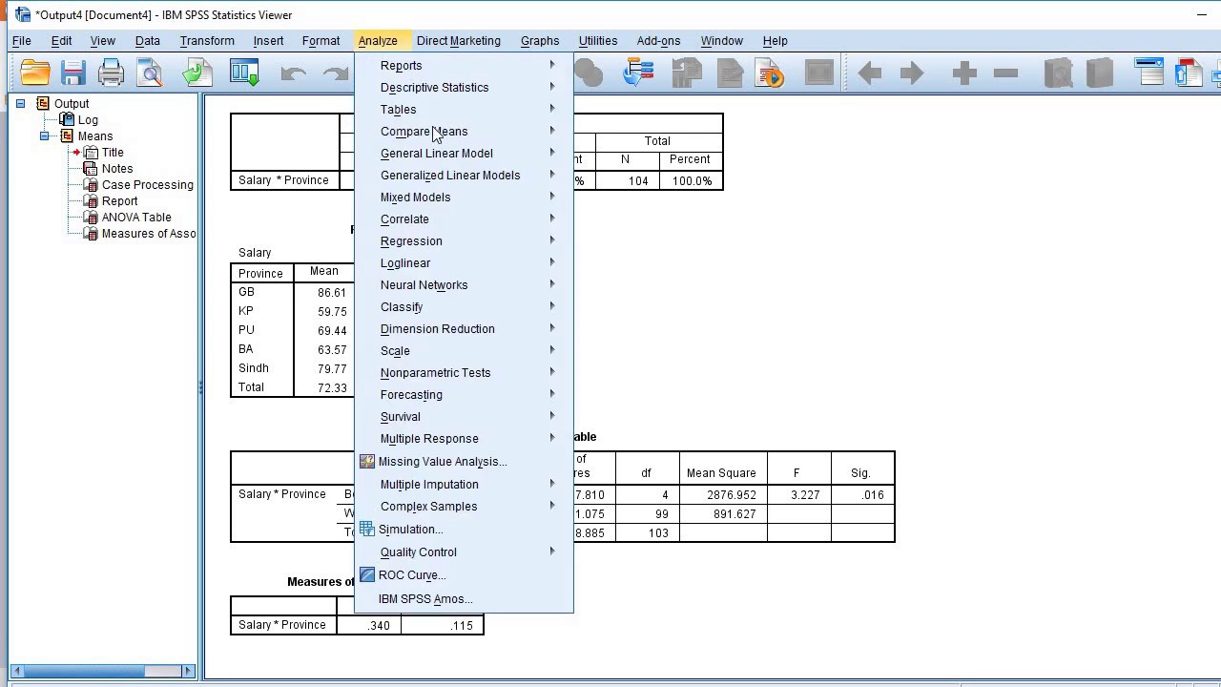The image size is (1221, 687).
Task: Select Dimension Reduction menu entry
Action: 465,328
